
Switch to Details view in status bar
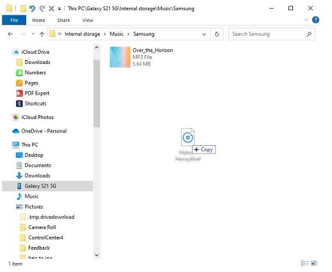[x=304, y=263]
